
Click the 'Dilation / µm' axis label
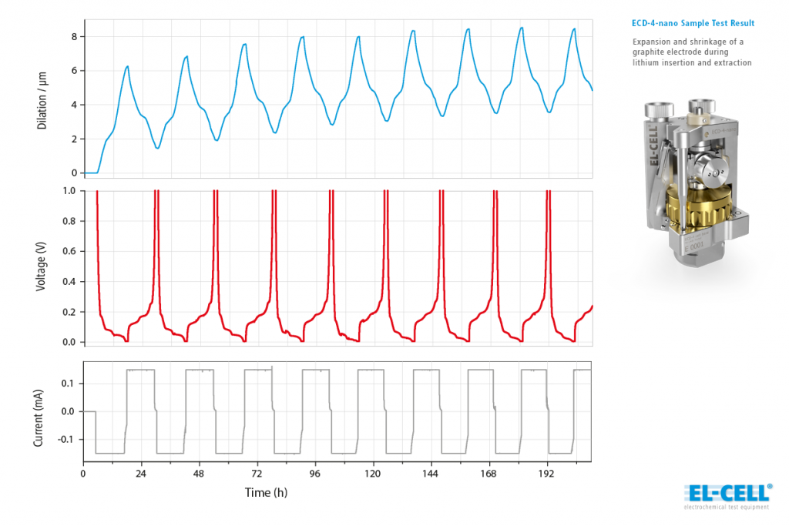42,97
